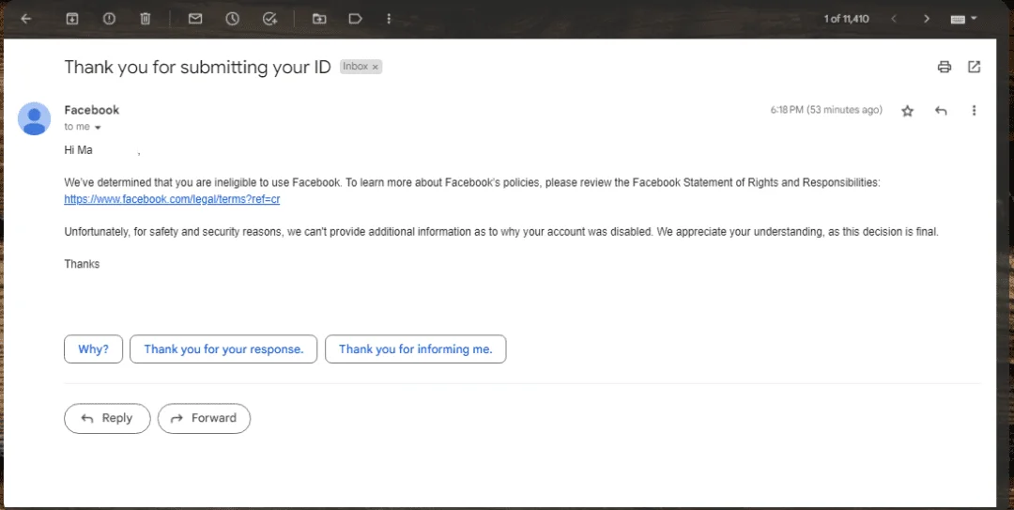Add this email to Tasks
Screen dimensions: 1014x510
click(269, 19)
